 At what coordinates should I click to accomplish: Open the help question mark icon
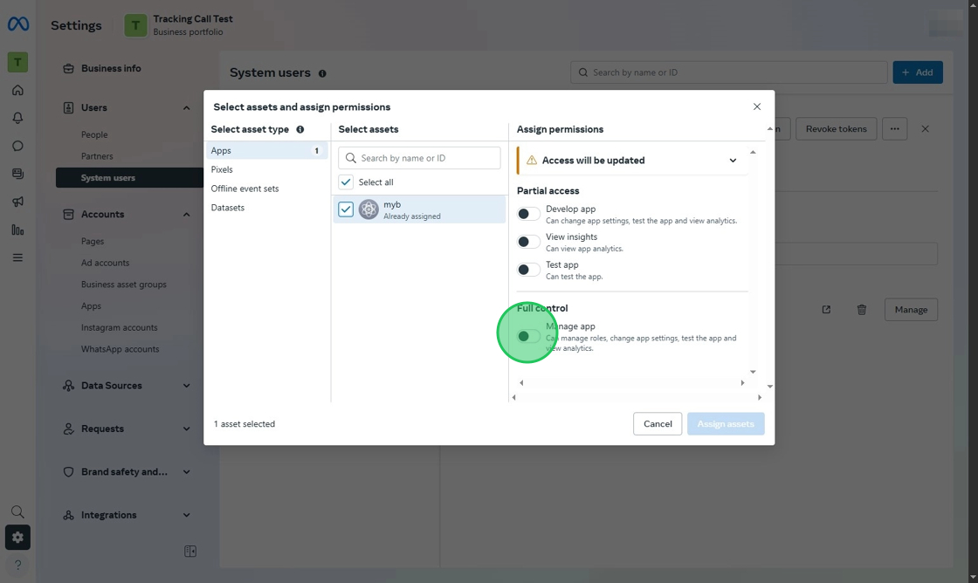coord(17,565)
